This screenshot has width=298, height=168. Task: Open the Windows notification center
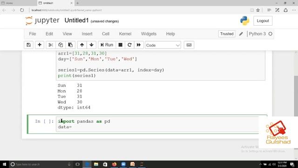point(292,164)
